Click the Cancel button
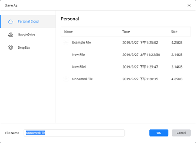This screenshot has height=143, width=196. [x=181, y=133]
